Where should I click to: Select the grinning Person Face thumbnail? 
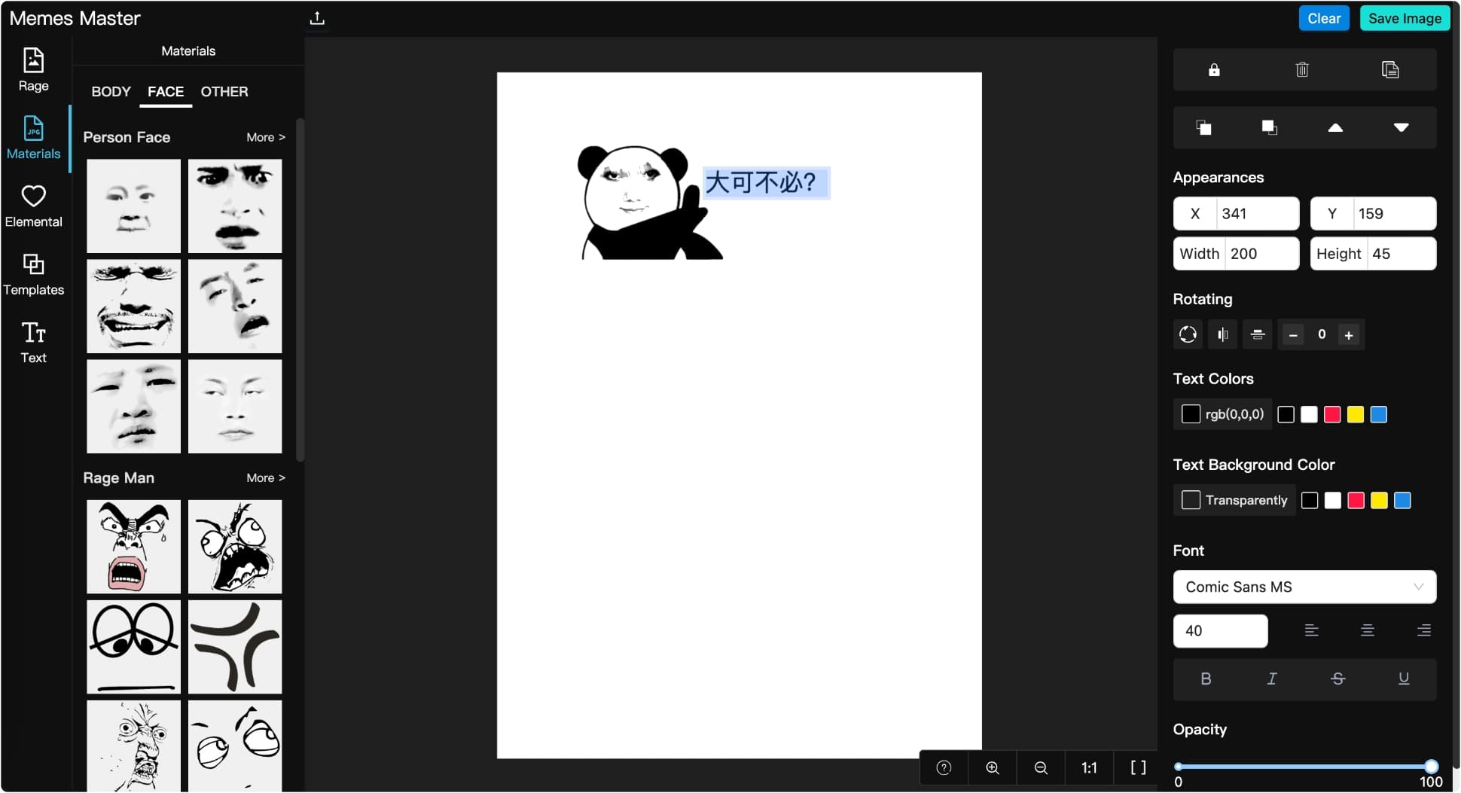(x=133, y=306)
